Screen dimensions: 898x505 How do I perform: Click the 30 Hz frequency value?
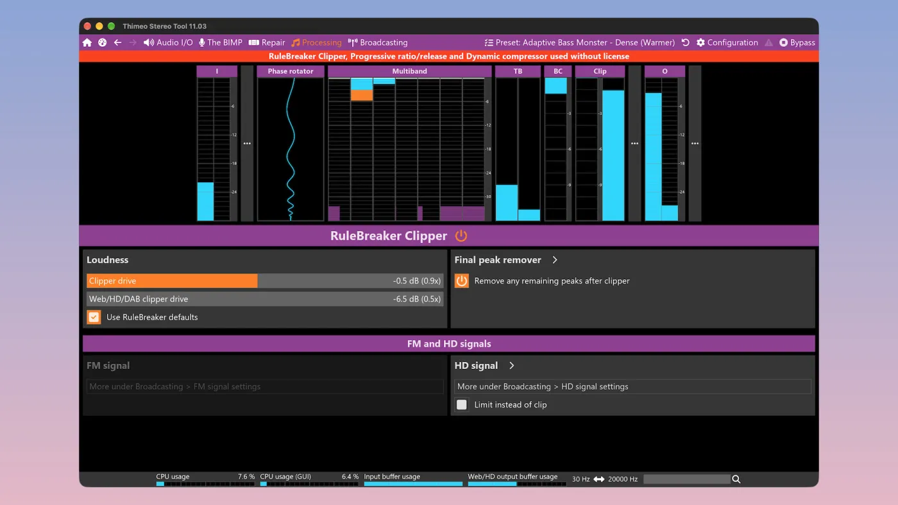tap(581, 479)
